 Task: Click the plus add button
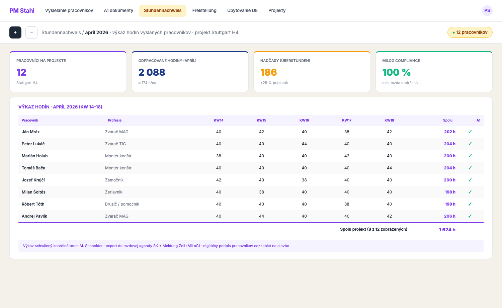15,32
